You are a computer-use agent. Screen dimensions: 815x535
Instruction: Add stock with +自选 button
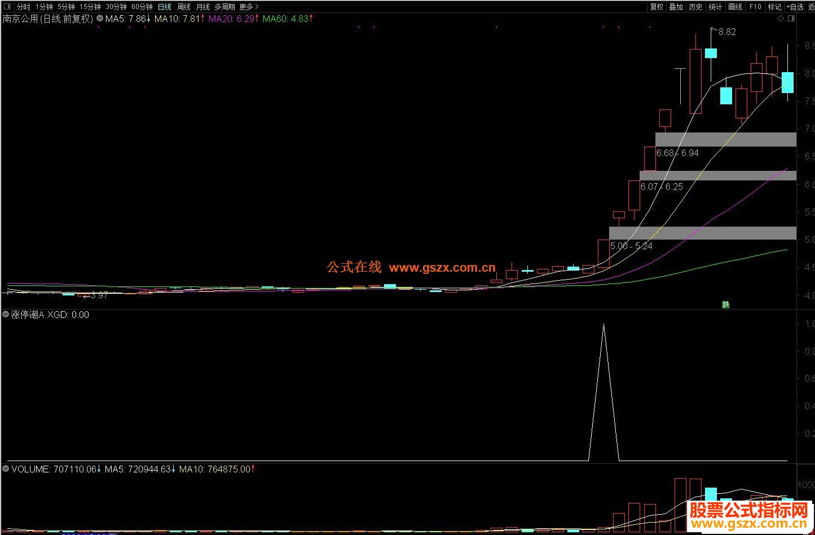[x=795, y=7]
